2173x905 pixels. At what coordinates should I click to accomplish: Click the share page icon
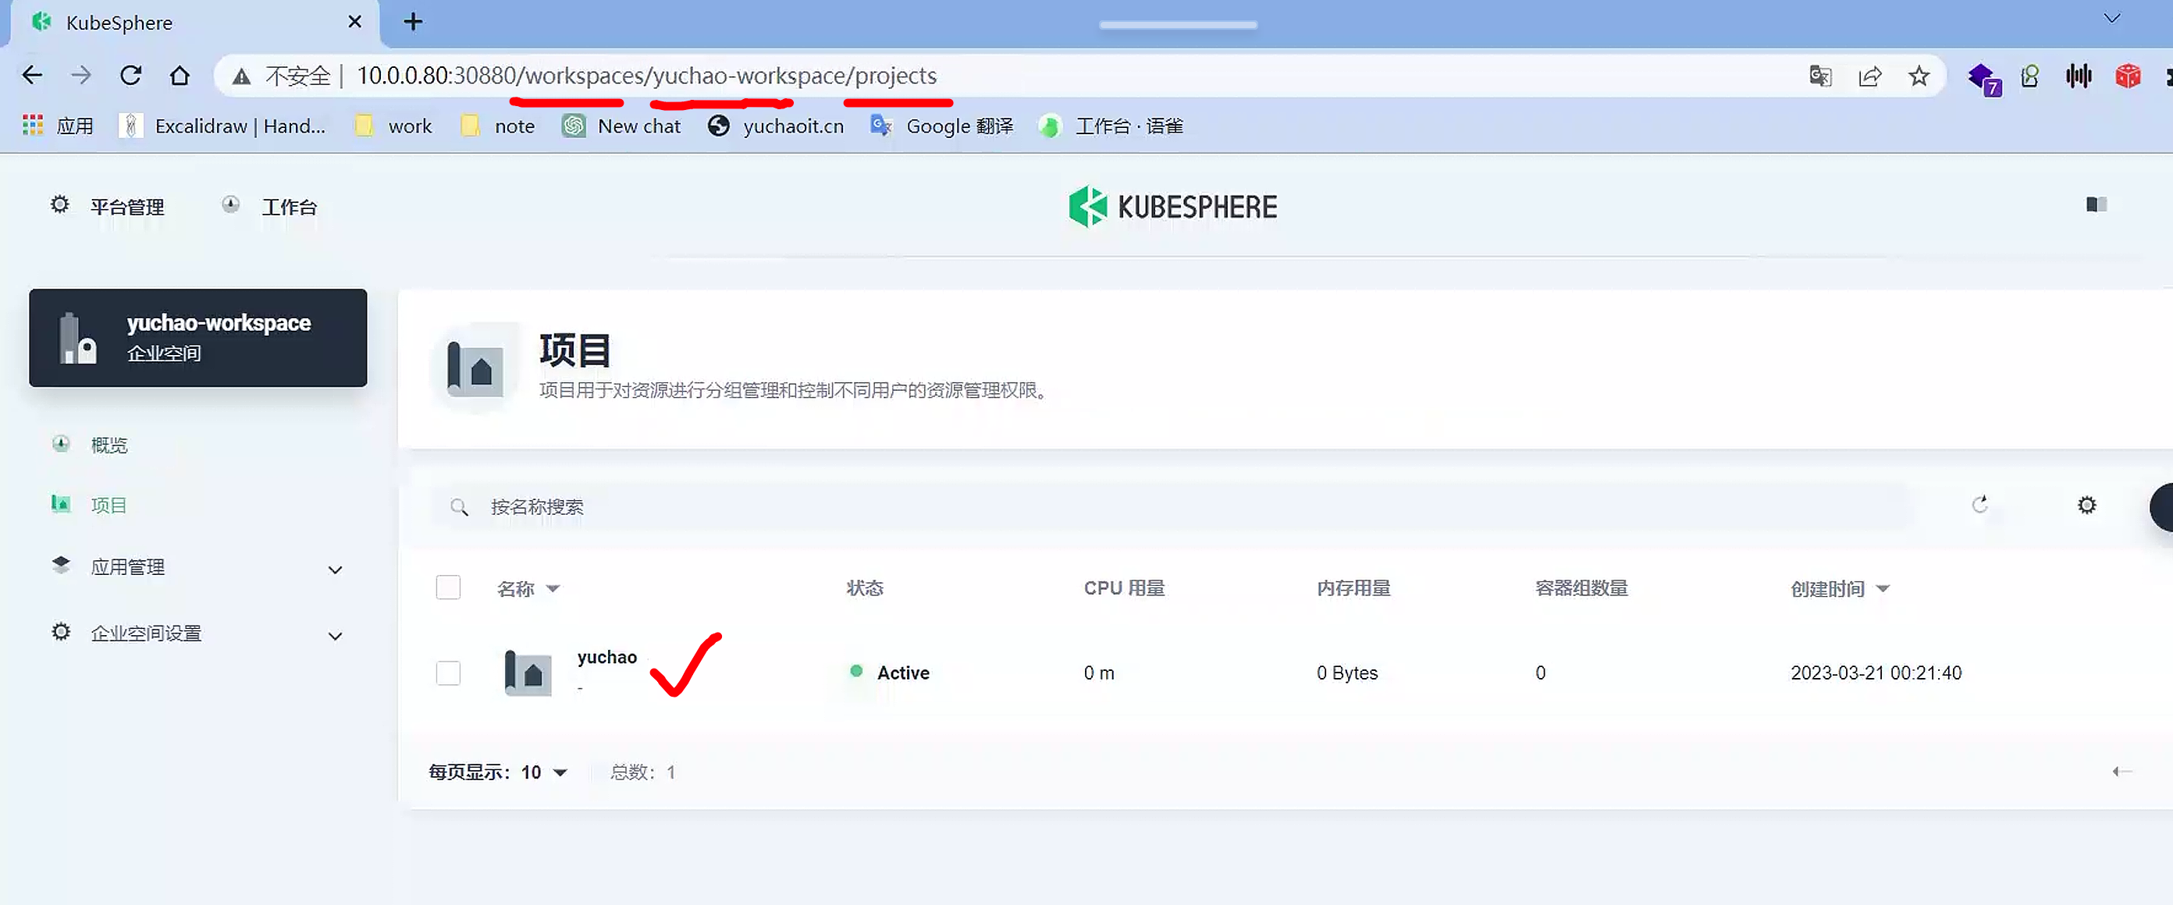pyautogui.click(x=1869, y=76)
